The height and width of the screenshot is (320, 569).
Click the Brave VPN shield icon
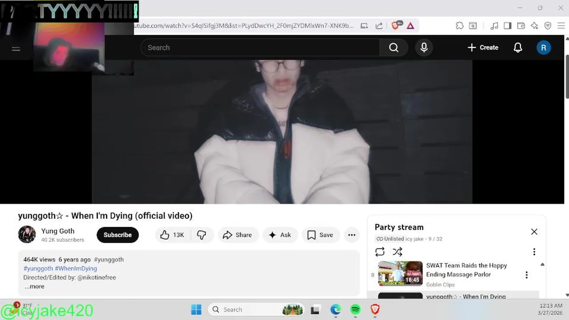coord(548,26)
